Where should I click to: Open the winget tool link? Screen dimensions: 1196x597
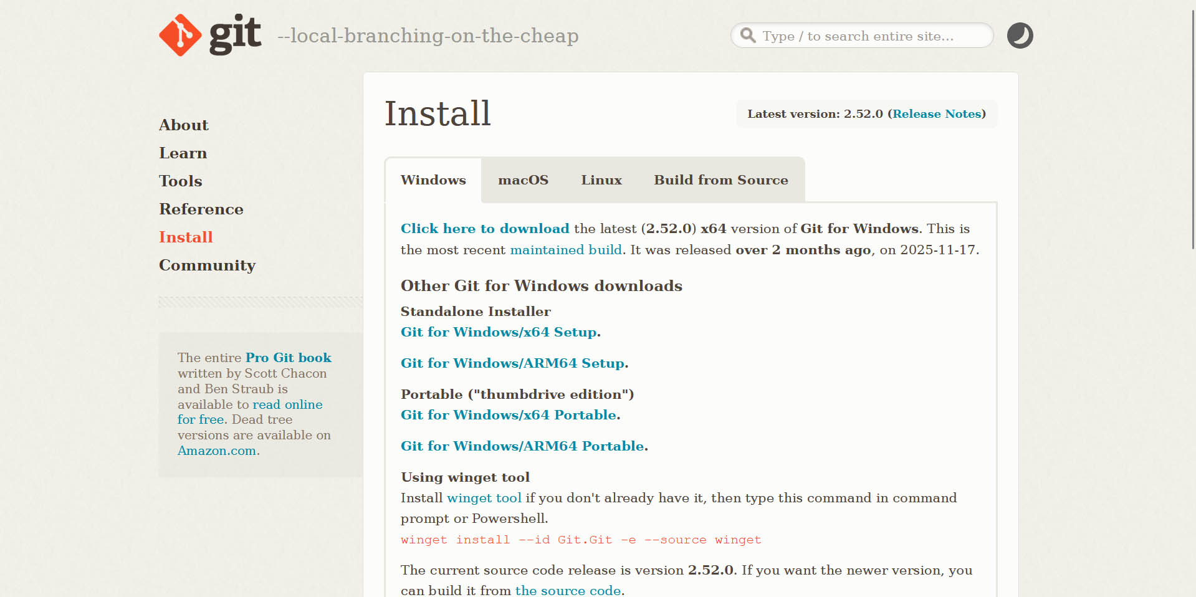point(484,498)
